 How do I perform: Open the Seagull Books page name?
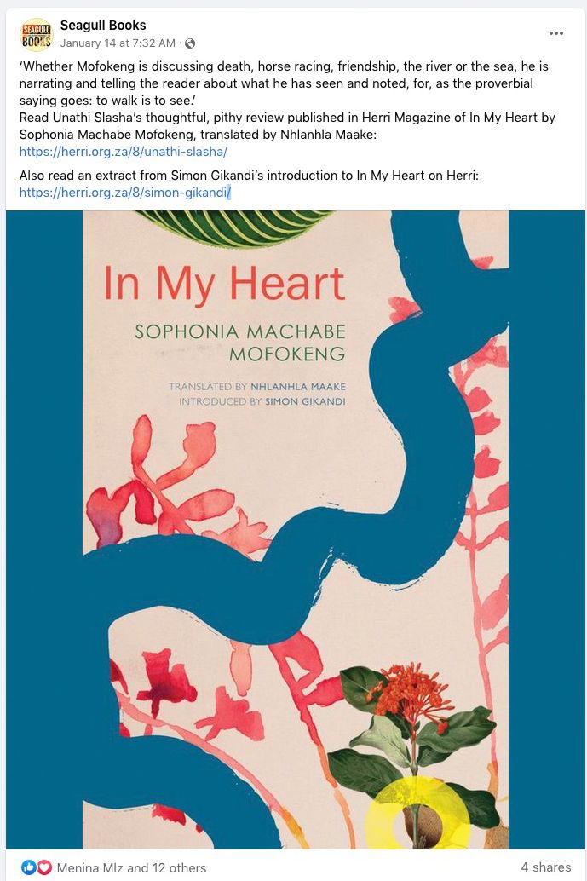tap(103, 26)
